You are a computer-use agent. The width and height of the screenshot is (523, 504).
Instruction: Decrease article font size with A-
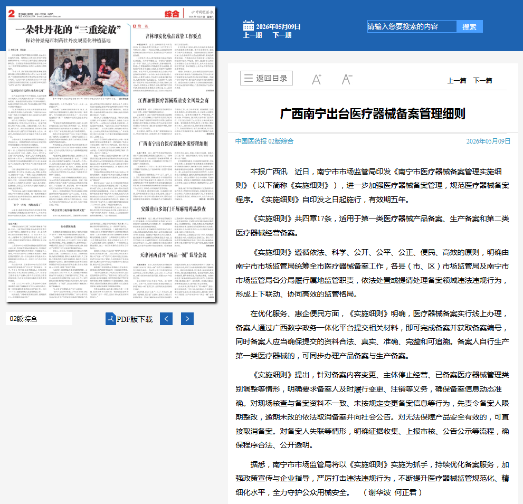click(x=347, y=79)
